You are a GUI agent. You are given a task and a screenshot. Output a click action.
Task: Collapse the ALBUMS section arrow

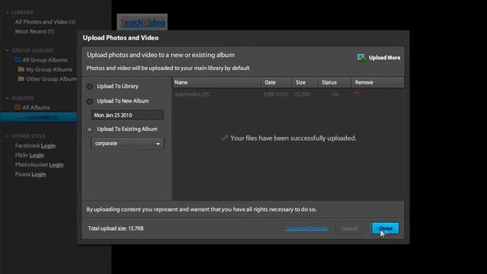point(7,98)
